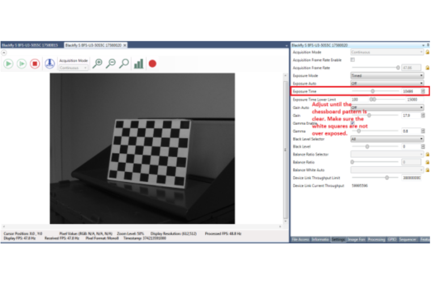Click the Exposure Time slider
431x287 pixels.
coord(373,91)
